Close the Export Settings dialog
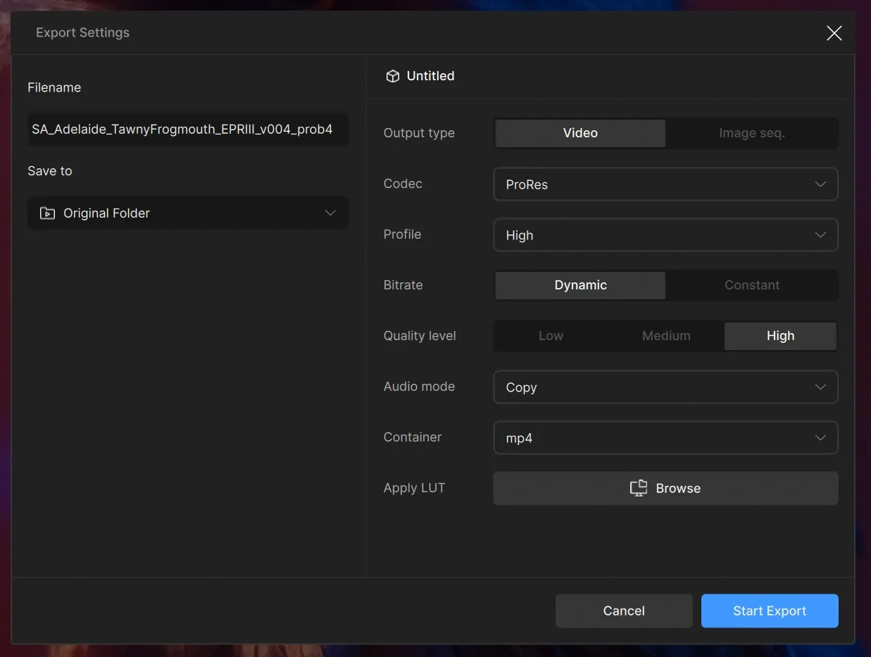The width and height of the screenshot is (871, 657). point(834,33)
